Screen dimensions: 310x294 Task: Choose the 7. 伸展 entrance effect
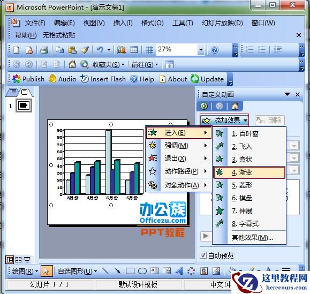point(249,211)
